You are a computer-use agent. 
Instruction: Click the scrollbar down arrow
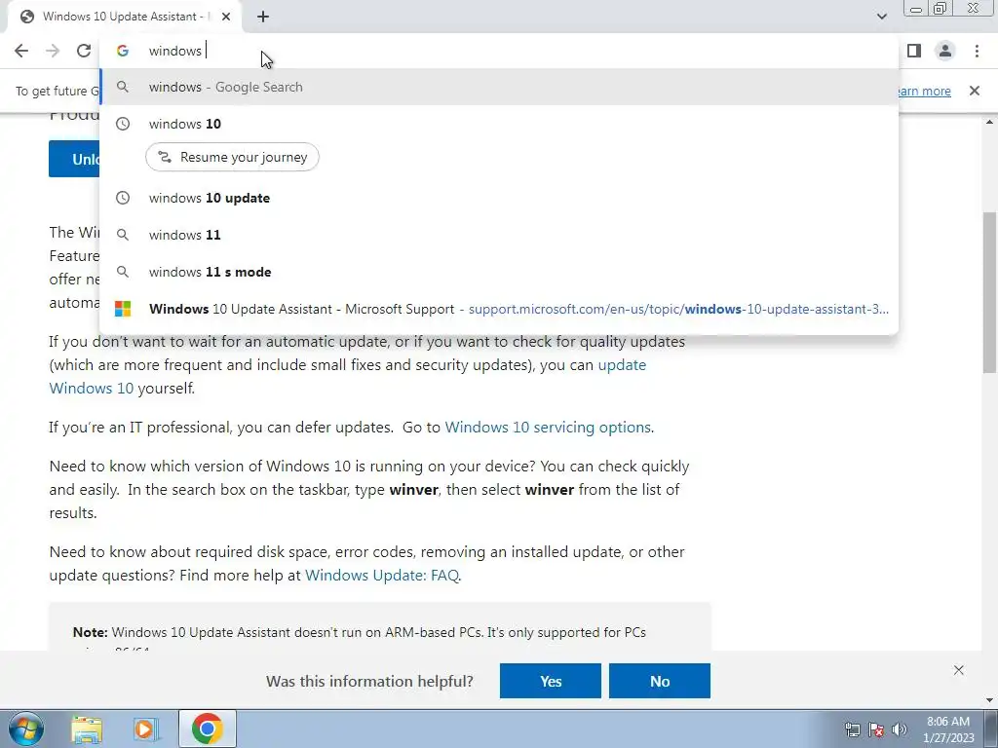[x=990, y=701]
